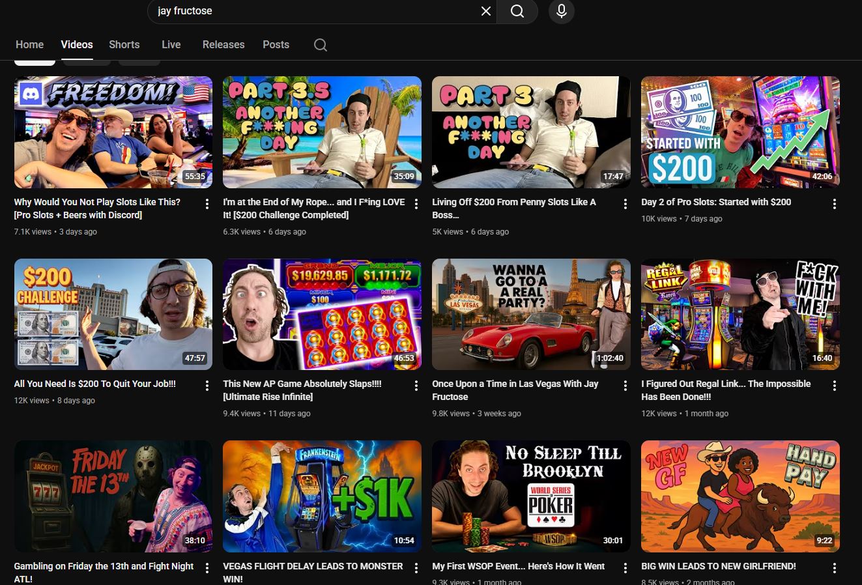This screenshot has height=585, width=862.
Task: Play the Part 3.5 Another Day thumbnail (35:09)
Action: tap(322, 132)
